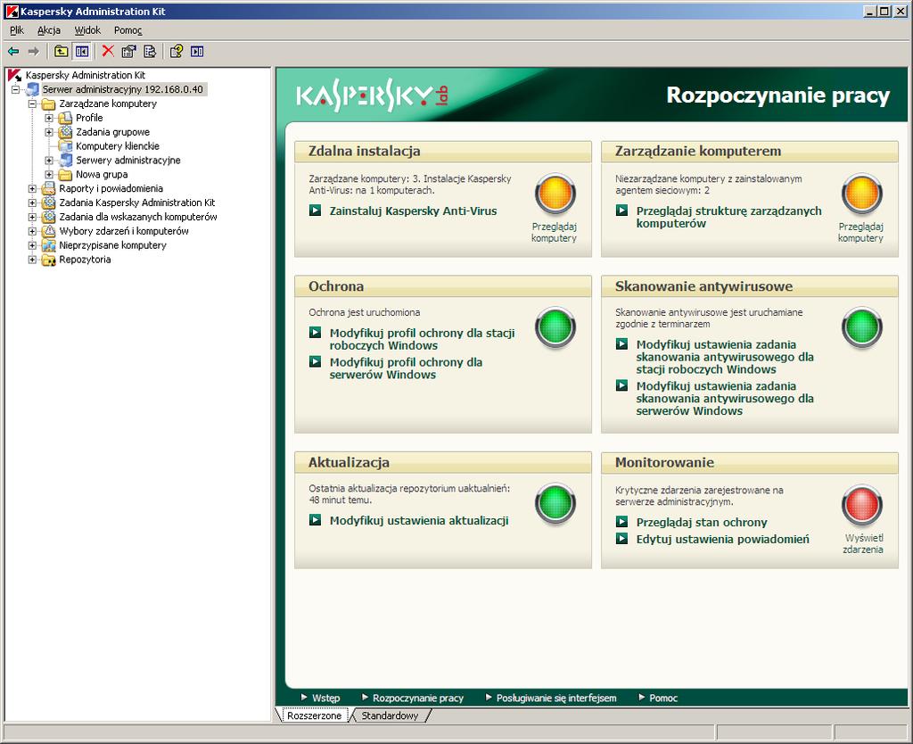Expand the Repozytoria tree node
Screen dimensions: 913x744
coord(33,260)
